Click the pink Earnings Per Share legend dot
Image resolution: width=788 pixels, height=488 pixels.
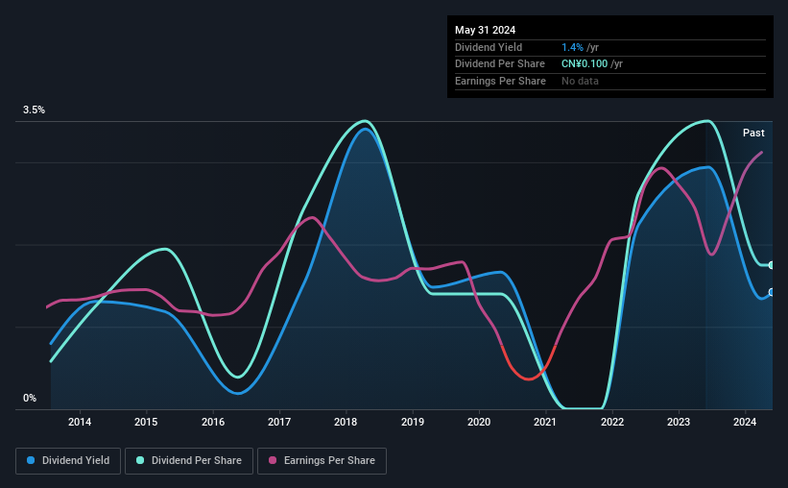click(273, 460)
